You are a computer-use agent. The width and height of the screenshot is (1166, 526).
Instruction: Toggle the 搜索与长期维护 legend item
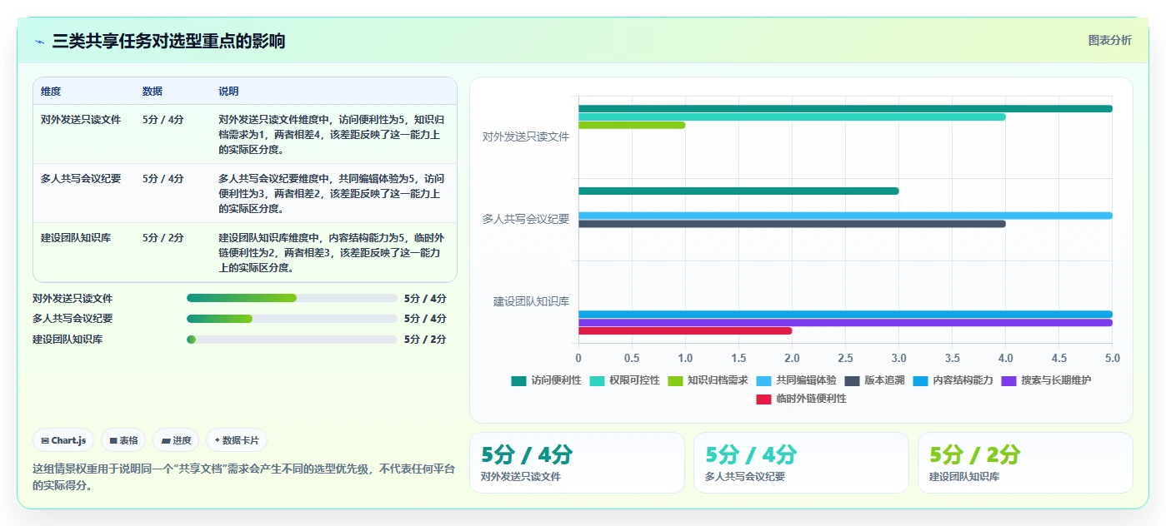(x=1046, y=380)
